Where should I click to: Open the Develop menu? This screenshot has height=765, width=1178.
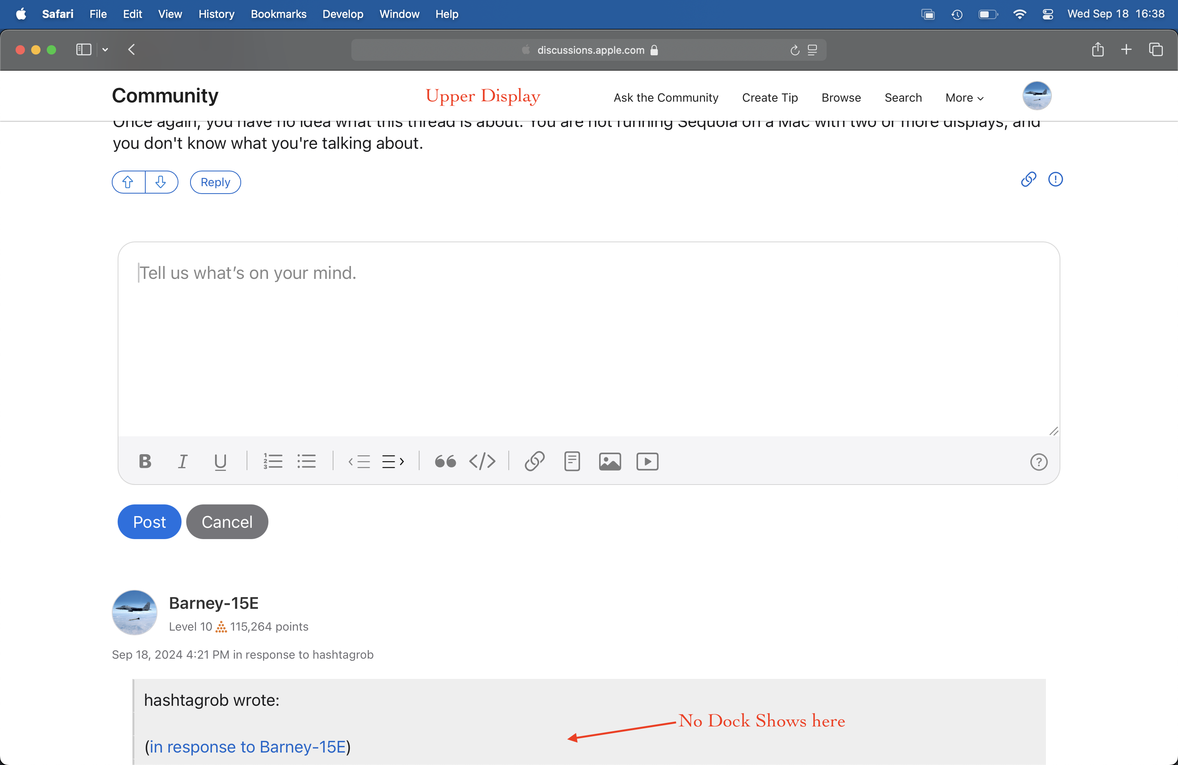[x=342, y=14]
